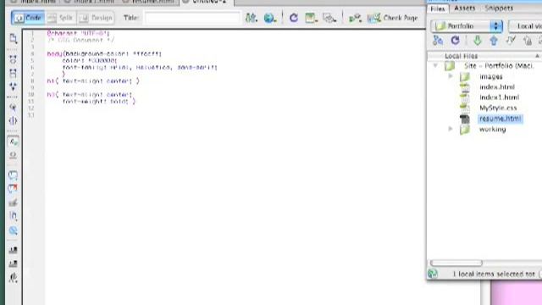
Task: Click the Check Page button
Action: coord(392,18)
